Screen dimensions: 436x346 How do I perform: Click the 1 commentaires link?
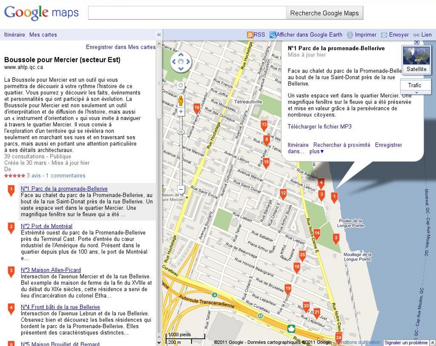point(66,175)
